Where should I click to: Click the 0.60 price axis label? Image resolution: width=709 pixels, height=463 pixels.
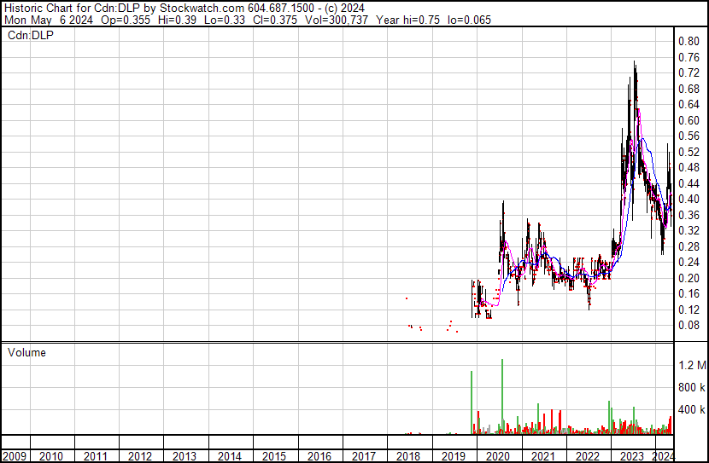(x=688, y=120)
